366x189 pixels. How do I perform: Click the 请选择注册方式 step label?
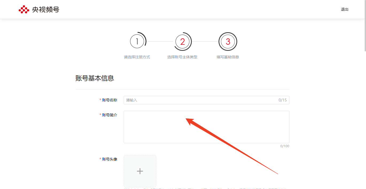point(137,57)
